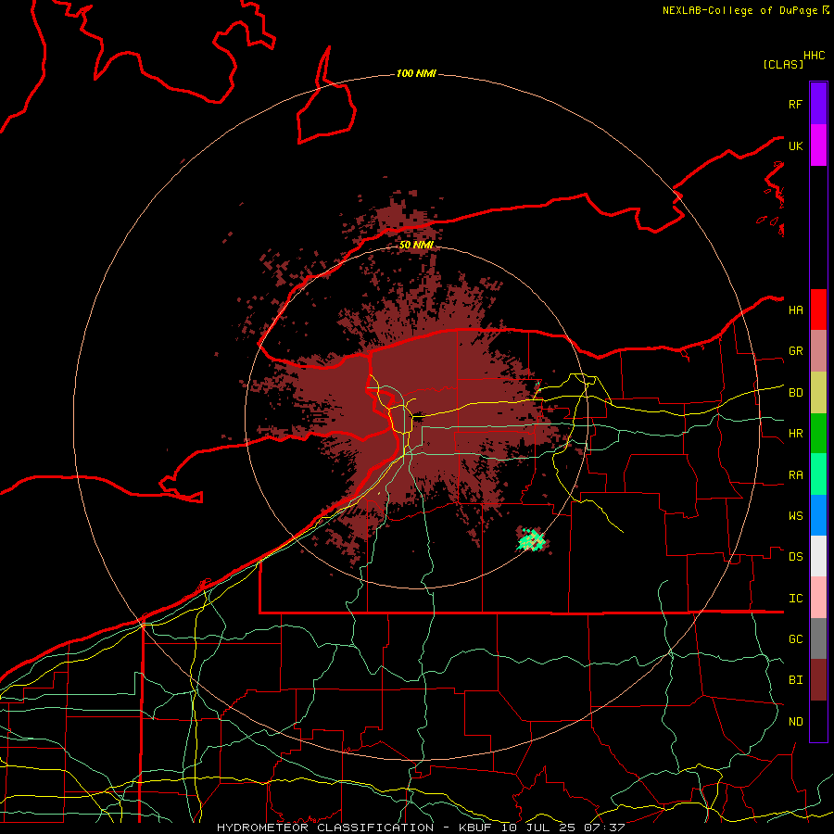Click the "BI" legend label
834x834 pixels.
[x=795, y=680]
